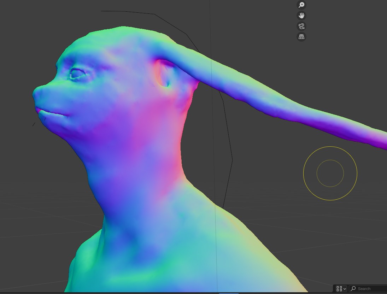
Task: Toggle the camera view icon
Action: pyautogui.click(x=301, y=26)
